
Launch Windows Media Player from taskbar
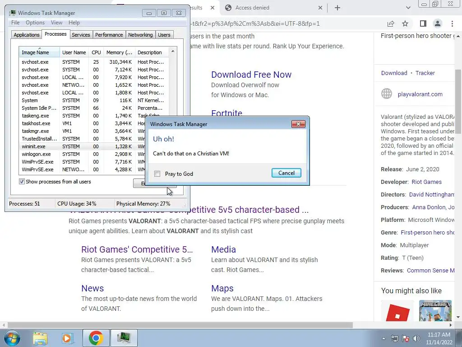pos(67,338)
